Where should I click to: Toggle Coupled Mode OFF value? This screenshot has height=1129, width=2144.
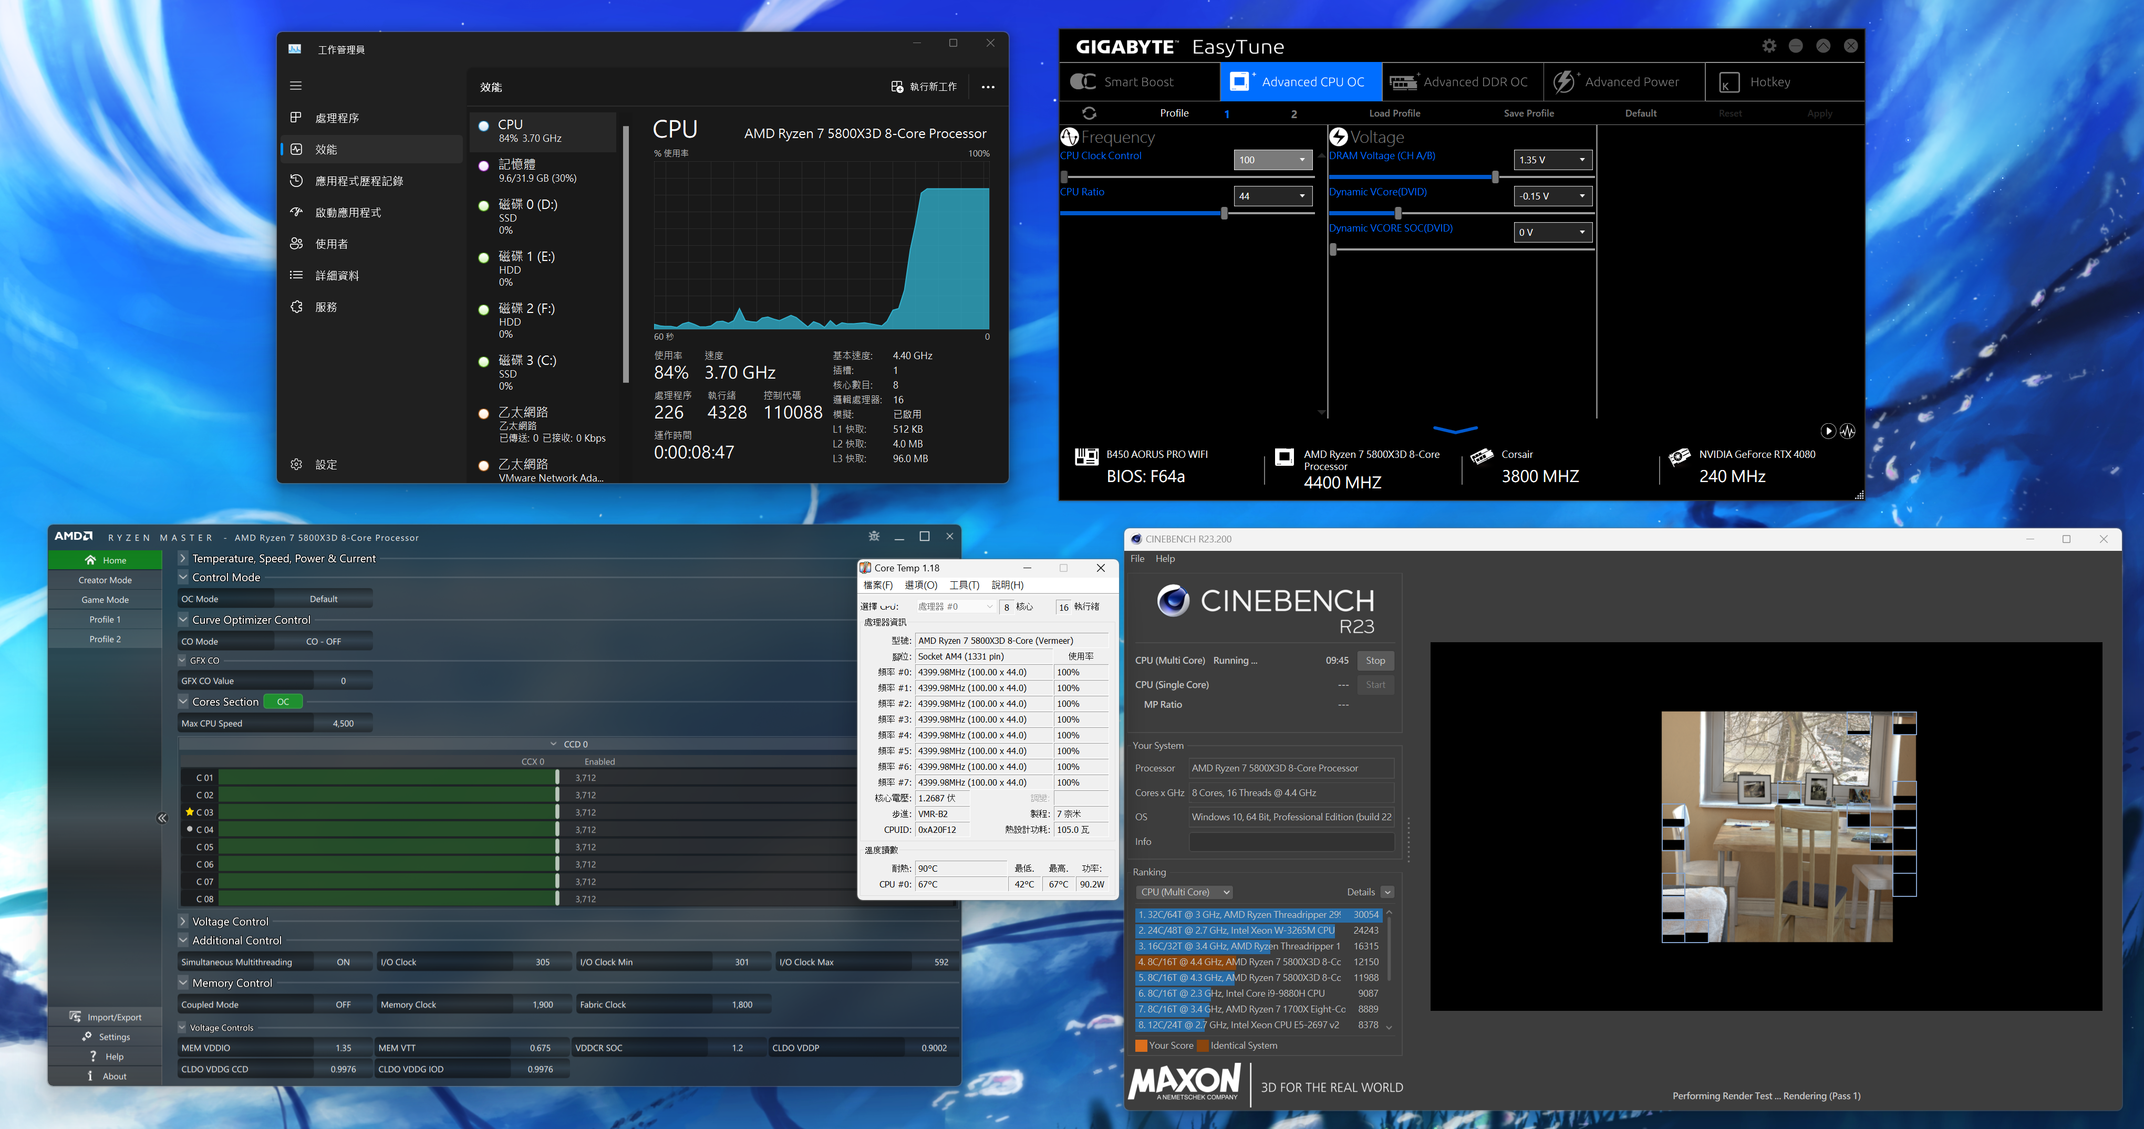click(343, 1004)
